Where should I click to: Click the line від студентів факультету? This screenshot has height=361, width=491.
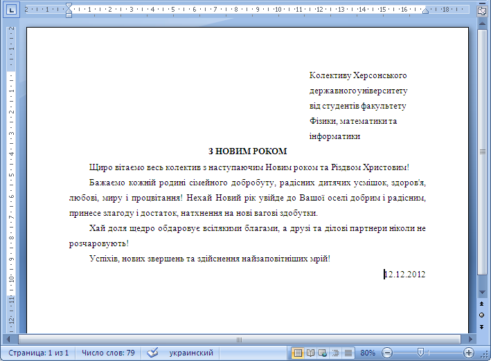(357, 106)
